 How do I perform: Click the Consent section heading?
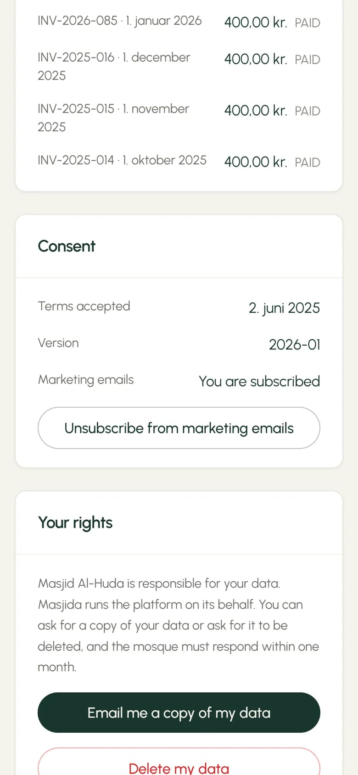[67, 246]
